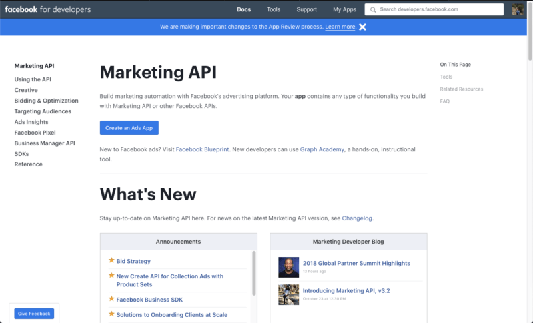This screenshot has height=323, width=533.
Task: Follow the Learn more link in the banner
Action: (340, 27)
